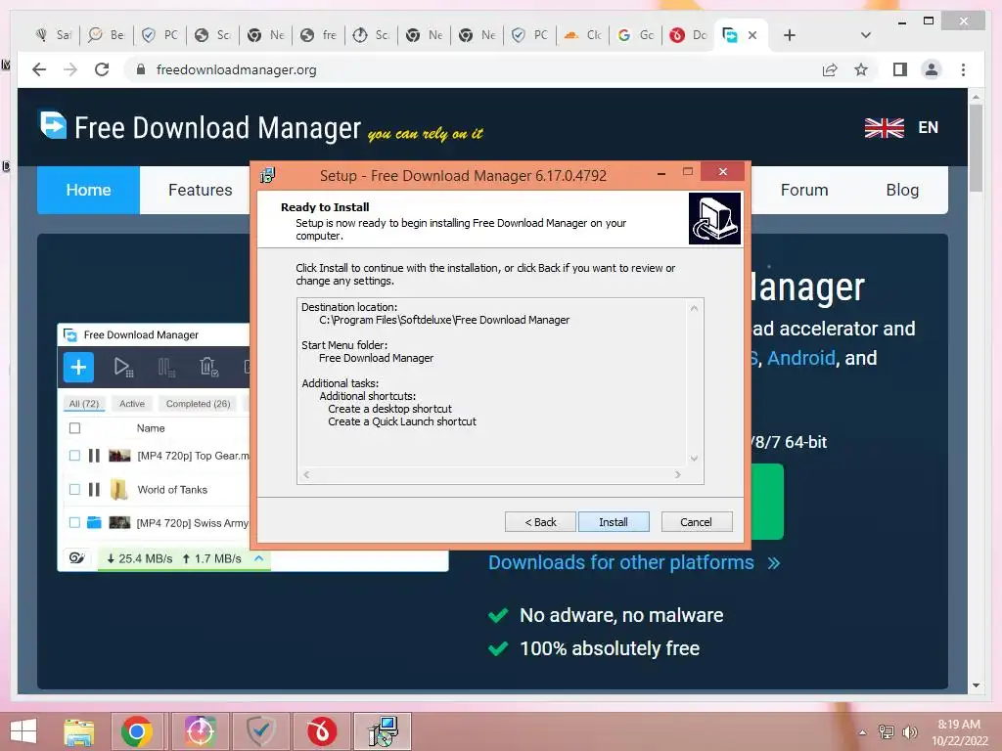Expand the speed panel chevron beside 1.7 MB/s
1002x751 pixels.
click(x=258, y=558)
